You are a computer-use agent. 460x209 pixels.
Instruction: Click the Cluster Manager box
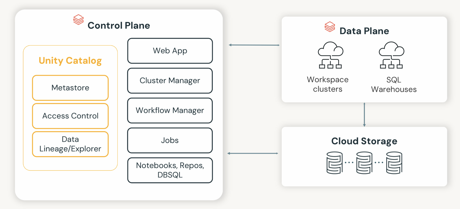point(170,81)
